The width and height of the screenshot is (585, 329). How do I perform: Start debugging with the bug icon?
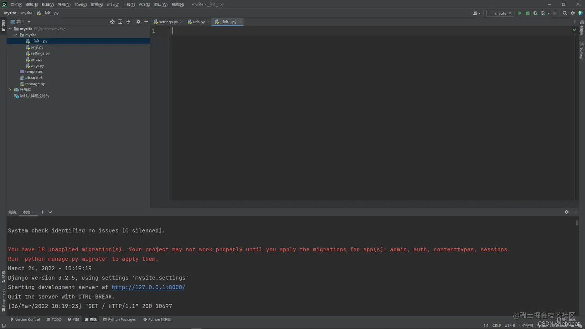527,13
